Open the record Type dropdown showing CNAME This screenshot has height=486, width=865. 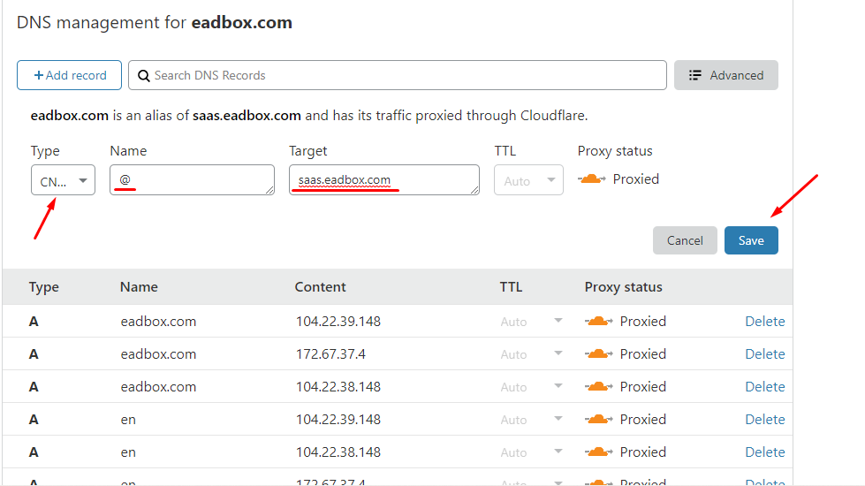(x=63, y=180)
